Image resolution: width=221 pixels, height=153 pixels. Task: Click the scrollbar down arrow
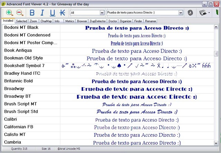pyautogui.click(x=216, y=143)
